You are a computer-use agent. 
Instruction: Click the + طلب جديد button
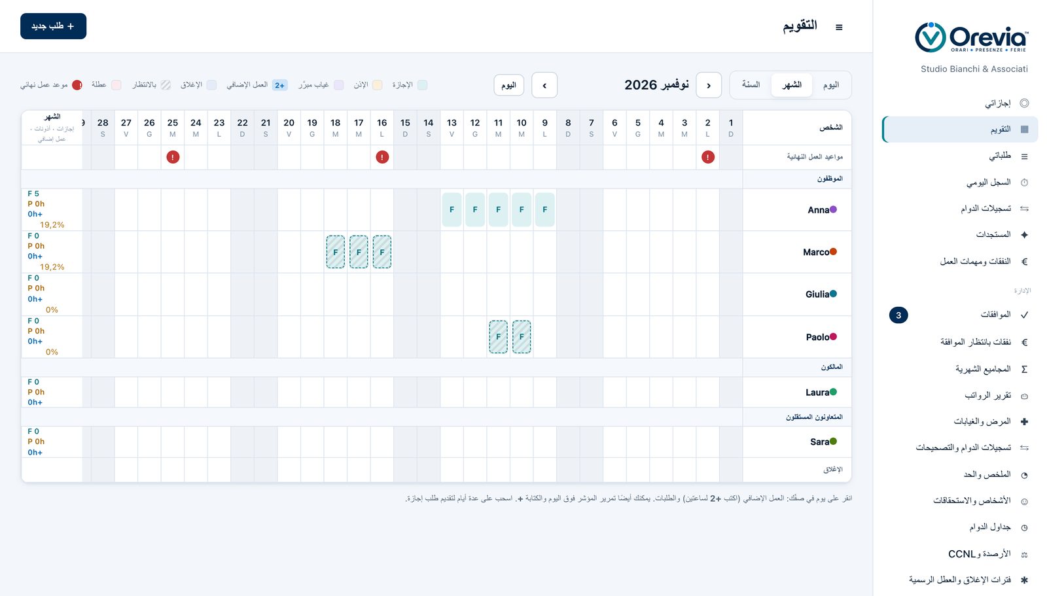53,26
